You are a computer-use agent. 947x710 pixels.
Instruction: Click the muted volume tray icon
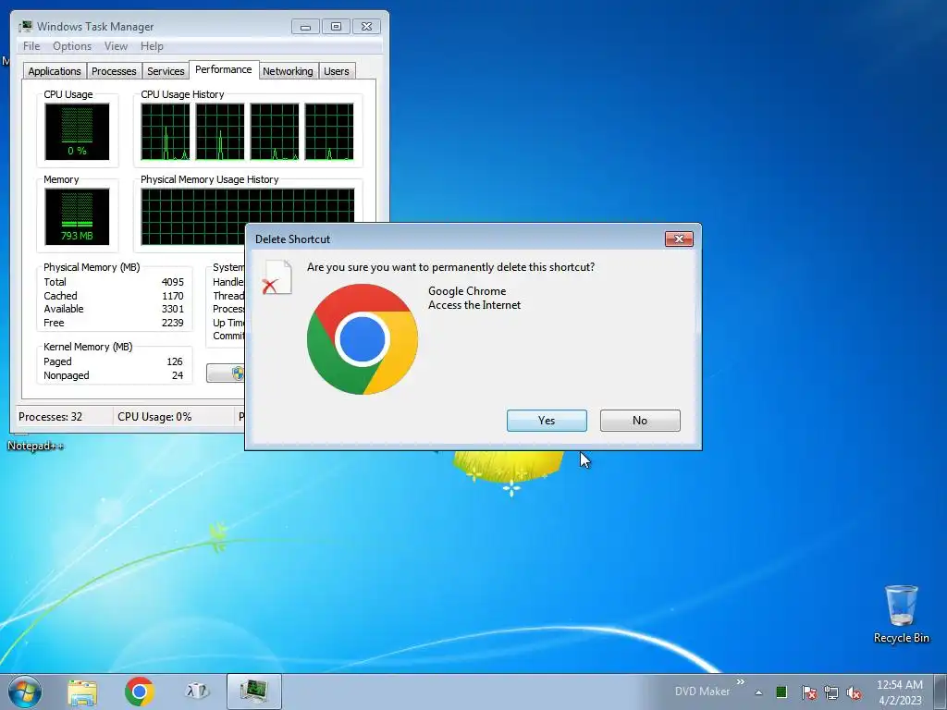click(x=854, y=692)
